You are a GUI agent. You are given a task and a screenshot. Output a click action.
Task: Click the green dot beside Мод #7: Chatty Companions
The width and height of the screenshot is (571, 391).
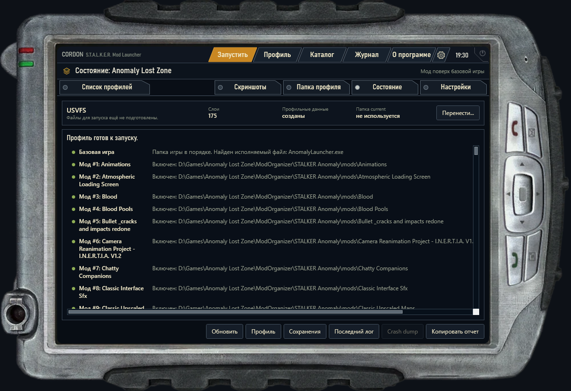(x=73, y=268)
